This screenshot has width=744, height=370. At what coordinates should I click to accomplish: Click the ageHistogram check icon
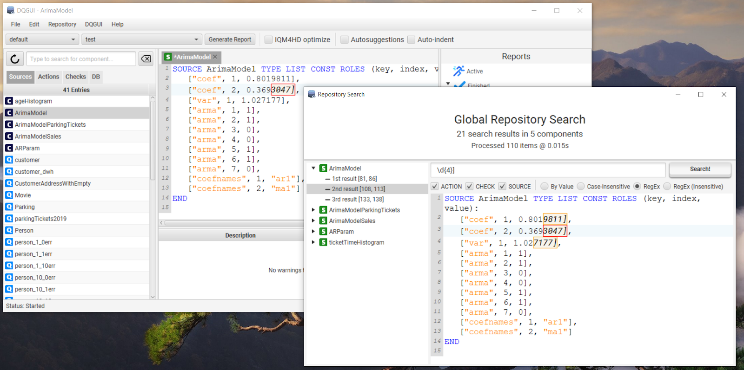pos(9,101)
